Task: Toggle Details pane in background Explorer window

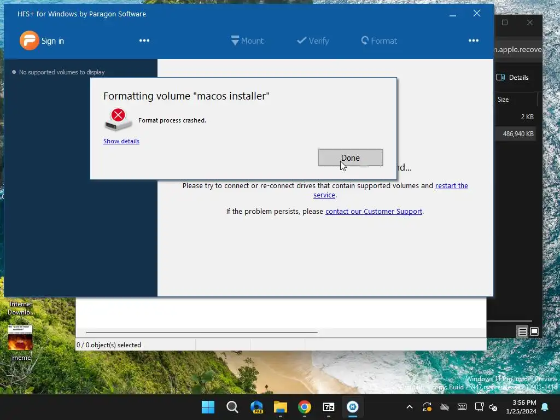Action: [x=512, y=78]
